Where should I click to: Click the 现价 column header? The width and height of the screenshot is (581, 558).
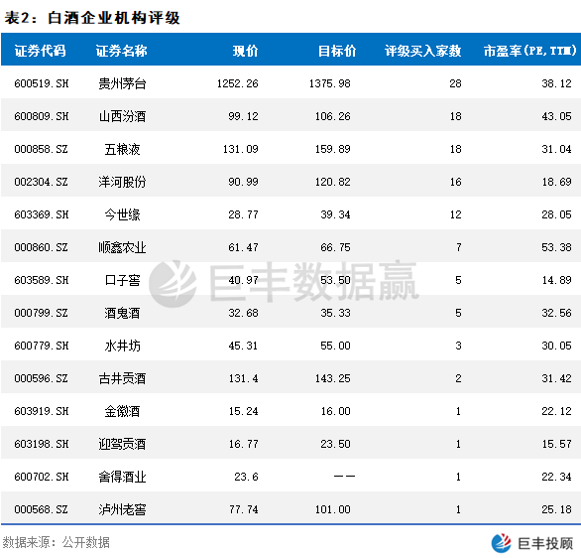tap(245, 51)
